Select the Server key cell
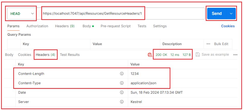Viewport: 243px width, 110px height. click(x=72, y=102)
